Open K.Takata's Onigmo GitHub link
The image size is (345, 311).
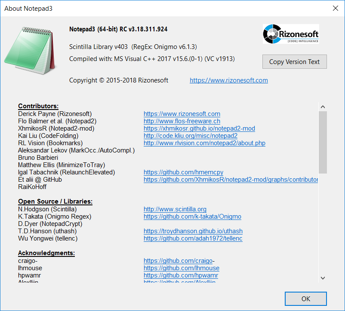tap(192, 216)
